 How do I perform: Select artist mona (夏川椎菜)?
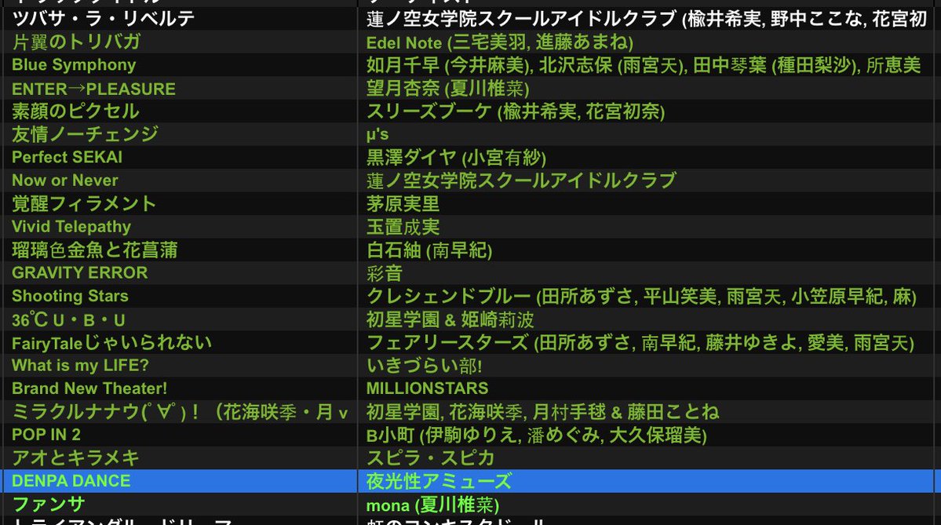pyautogui.click(x=432, y=505)
